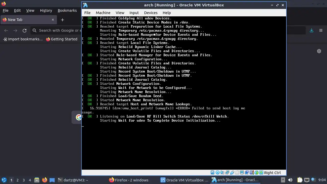Click the Firefox forward arrow
Image resolution: width=327 pixels, height=184 pixels.
pos(15,30)
